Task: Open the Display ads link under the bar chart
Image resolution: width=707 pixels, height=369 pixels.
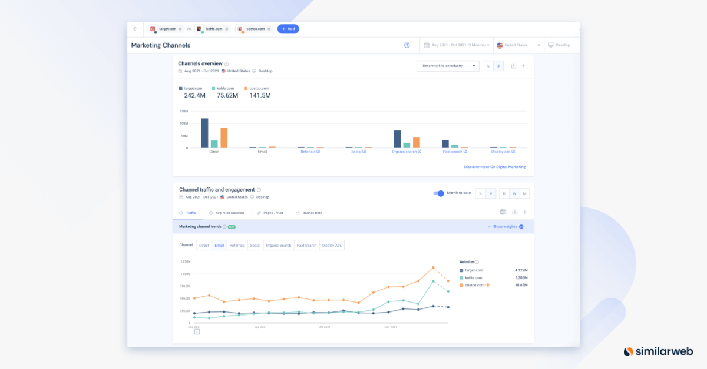Action: pyautogui.click(x=501, y=152)
